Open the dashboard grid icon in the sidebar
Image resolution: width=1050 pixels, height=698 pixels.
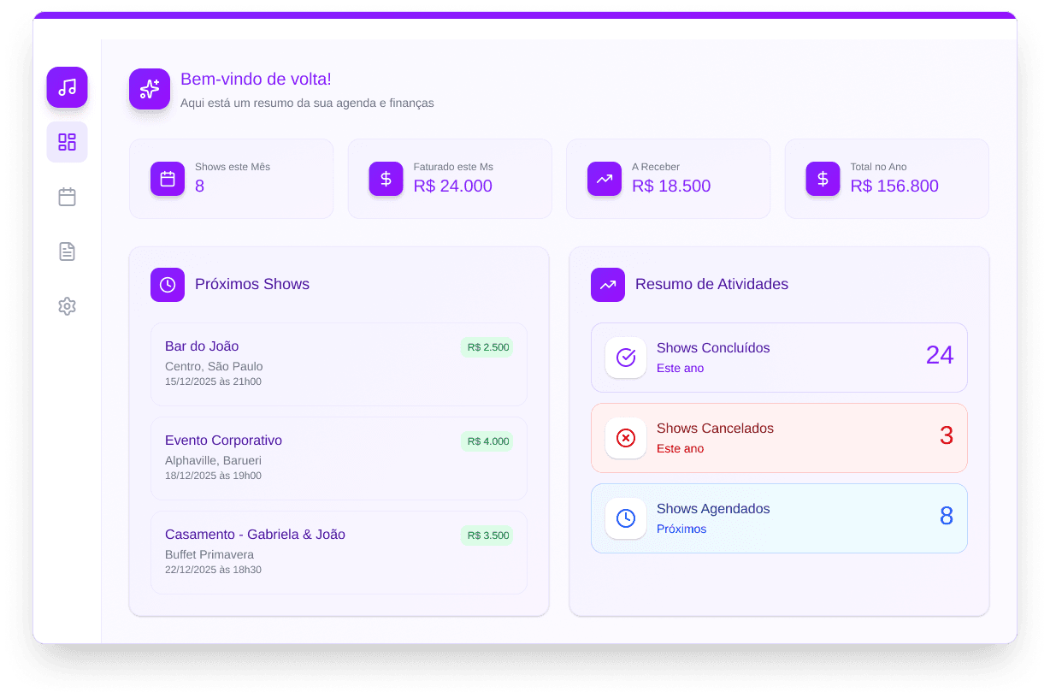[x=67, y=142]
